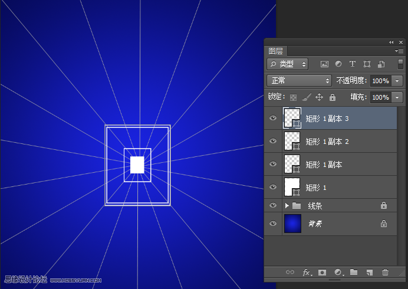
Task: Open fx layer style menu
Action: tap(307, 272)
